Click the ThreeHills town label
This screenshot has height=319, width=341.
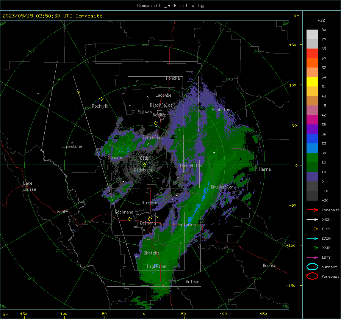[x=191, y=166]
